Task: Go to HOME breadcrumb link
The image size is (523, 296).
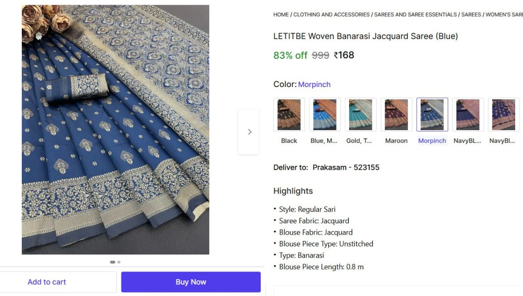Action: pos(281,15)
